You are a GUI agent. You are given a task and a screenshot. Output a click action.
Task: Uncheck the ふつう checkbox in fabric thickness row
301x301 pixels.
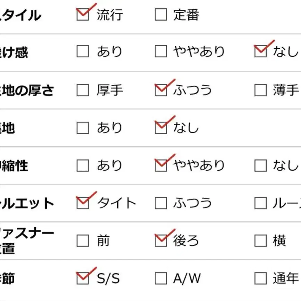(x=161, y=90)
